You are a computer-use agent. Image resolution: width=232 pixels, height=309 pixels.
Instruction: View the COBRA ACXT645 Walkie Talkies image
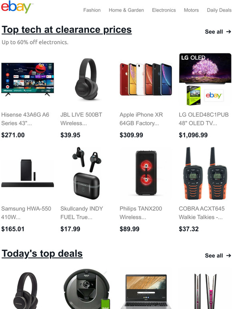coord(205,173)
